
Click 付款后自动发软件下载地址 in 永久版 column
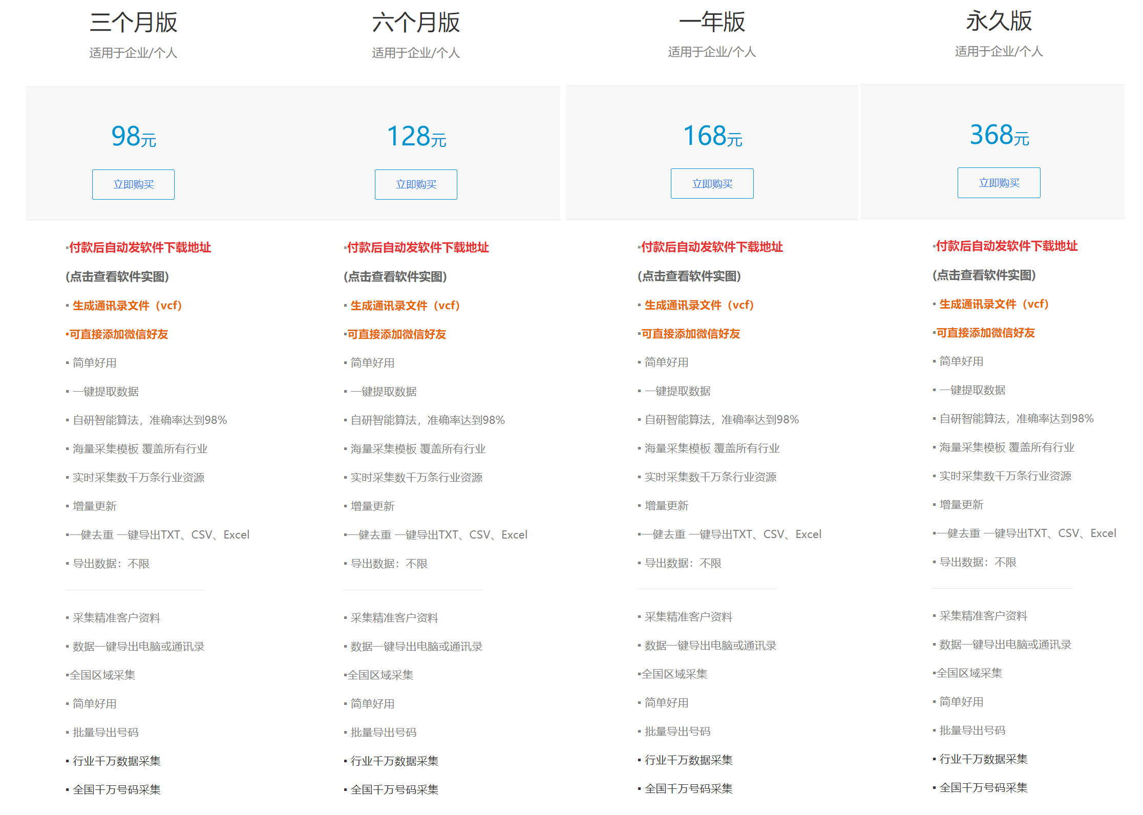click(x=1006, y=246)
